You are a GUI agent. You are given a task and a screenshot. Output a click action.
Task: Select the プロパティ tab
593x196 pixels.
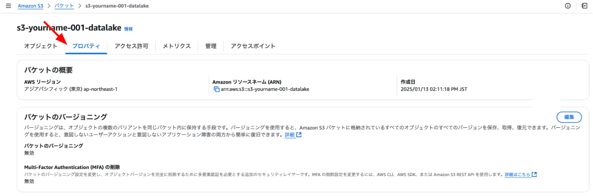[86, 46]
